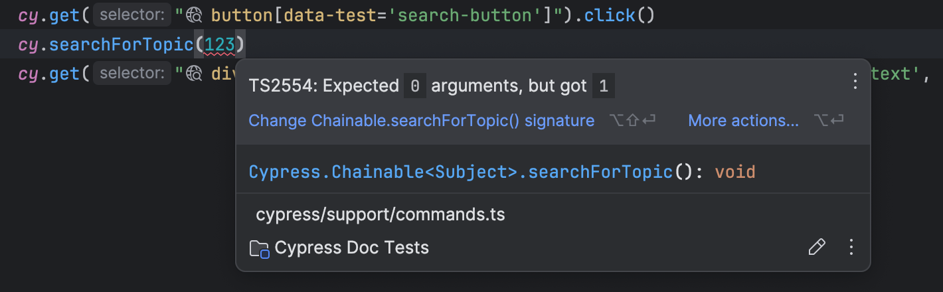Click the cypress/support/commands.ts file path

[x=381, y=215]
